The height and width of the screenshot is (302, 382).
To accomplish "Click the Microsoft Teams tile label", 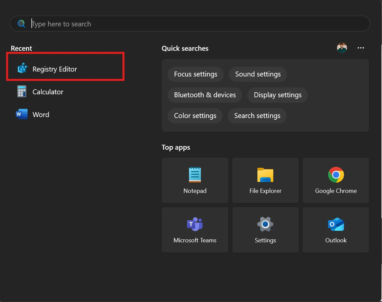I will (x=195, y=240).
